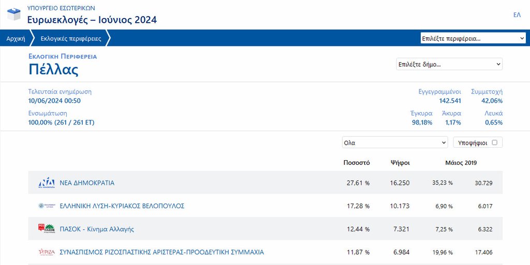Click the Συμμετοχή label
This screenshot has width=530, height=265.
(x=487, y=92)
